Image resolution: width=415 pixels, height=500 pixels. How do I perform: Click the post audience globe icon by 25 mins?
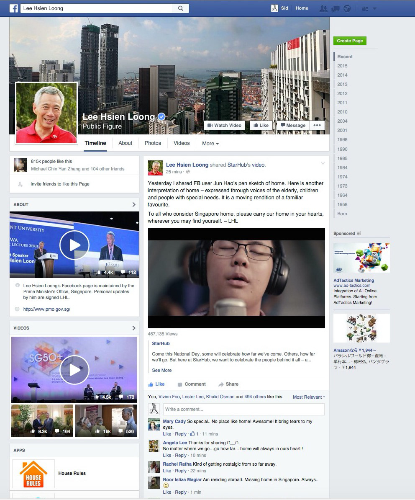[x=188, y=172]
